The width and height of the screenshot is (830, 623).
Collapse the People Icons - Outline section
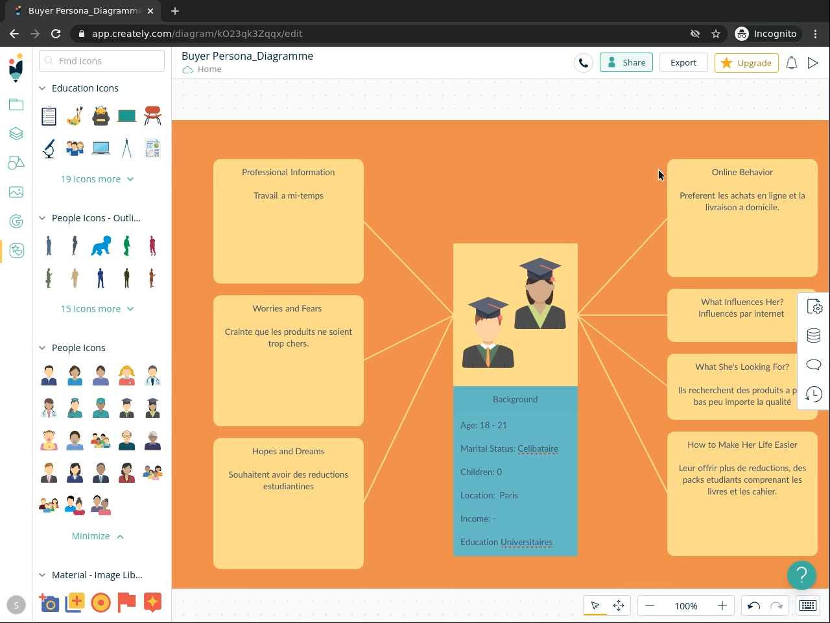[x=42, y=218]
